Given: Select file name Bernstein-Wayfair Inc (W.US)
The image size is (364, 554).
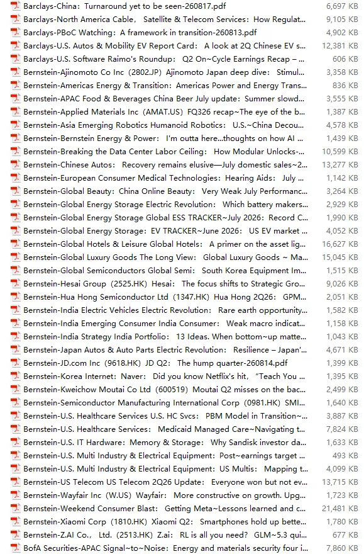Looking at the screenshot, I should pos(164,495).
